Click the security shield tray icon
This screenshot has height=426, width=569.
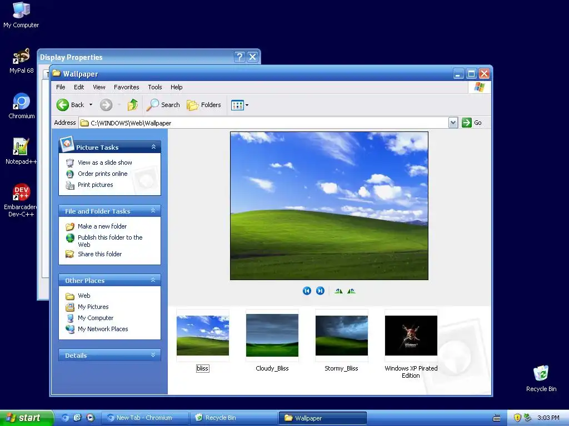(x=517, y=418)
